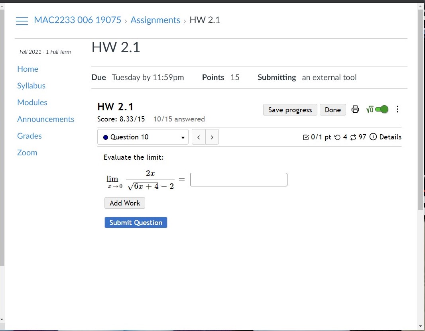The height and width of the screenshot is (331, 425).
Task: Advance to next question with right chevron
Action: coord(212,137)
